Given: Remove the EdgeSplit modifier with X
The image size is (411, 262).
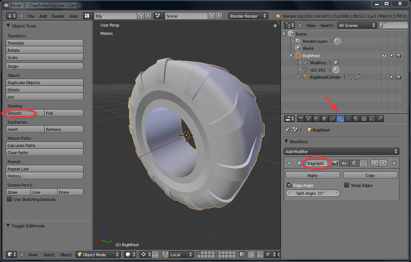Looking at the screenshot, I should (x=394, y=163).
